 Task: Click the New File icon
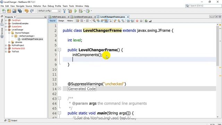click(x=4, y=11)
